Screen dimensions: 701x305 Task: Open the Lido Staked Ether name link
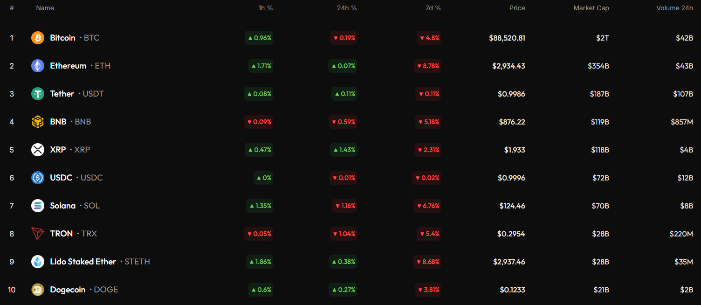tap(83, 262)
